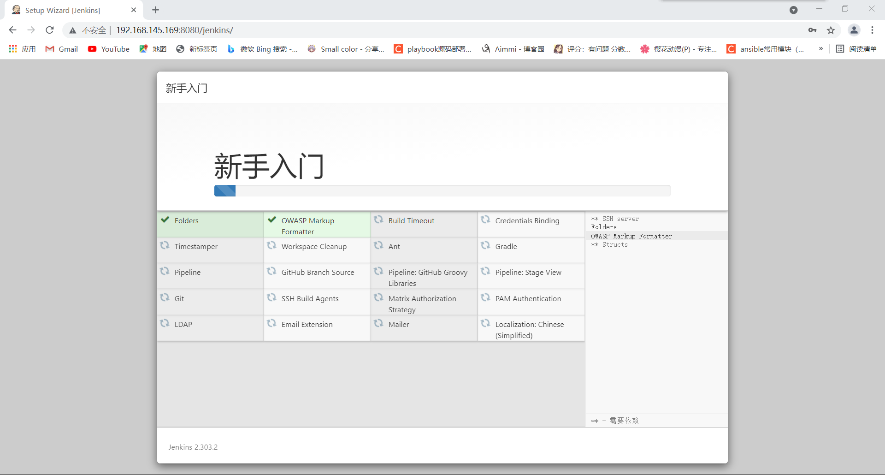This screenshot has width=885, height=475.
Task: Open the Chrome profile avatar menu
Action: pyautogui.click(x=854, y=30)
